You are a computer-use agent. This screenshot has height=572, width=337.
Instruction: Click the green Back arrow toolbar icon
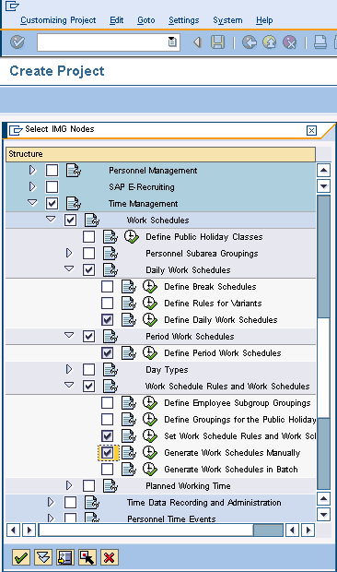[250, 42]
